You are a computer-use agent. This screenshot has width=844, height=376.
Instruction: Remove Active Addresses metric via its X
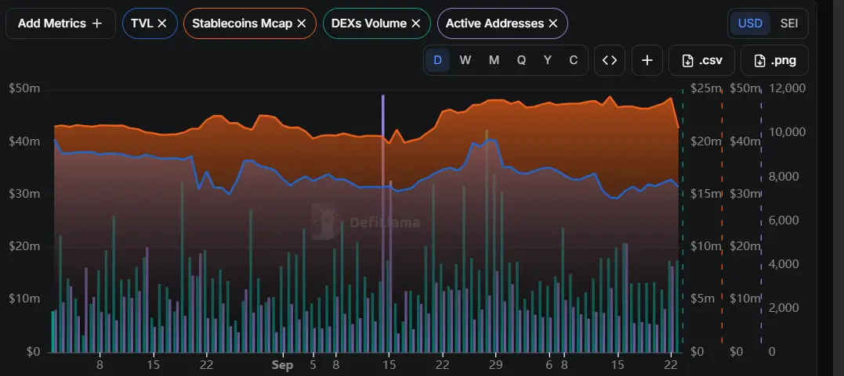(552, 23)
